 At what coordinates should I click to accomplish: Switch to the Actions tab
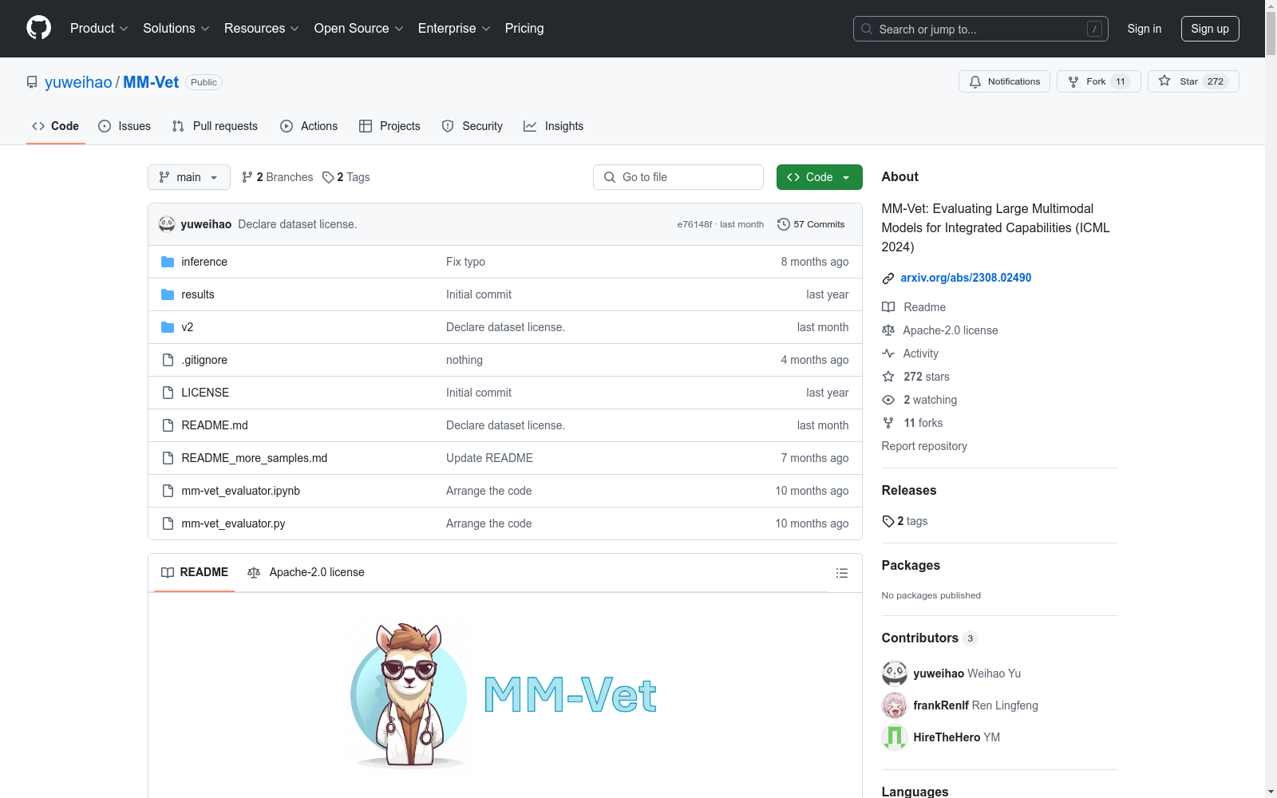pyautogui.click(x=309, y=126)
